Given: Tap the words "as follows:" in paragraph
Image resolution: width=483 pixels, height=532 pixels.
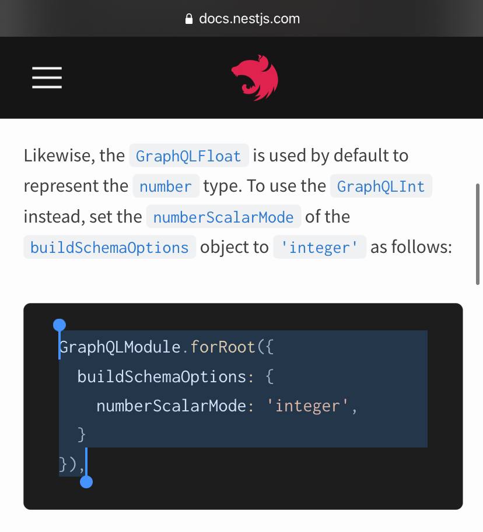Looking at the screenshot, I should point(411,246).
